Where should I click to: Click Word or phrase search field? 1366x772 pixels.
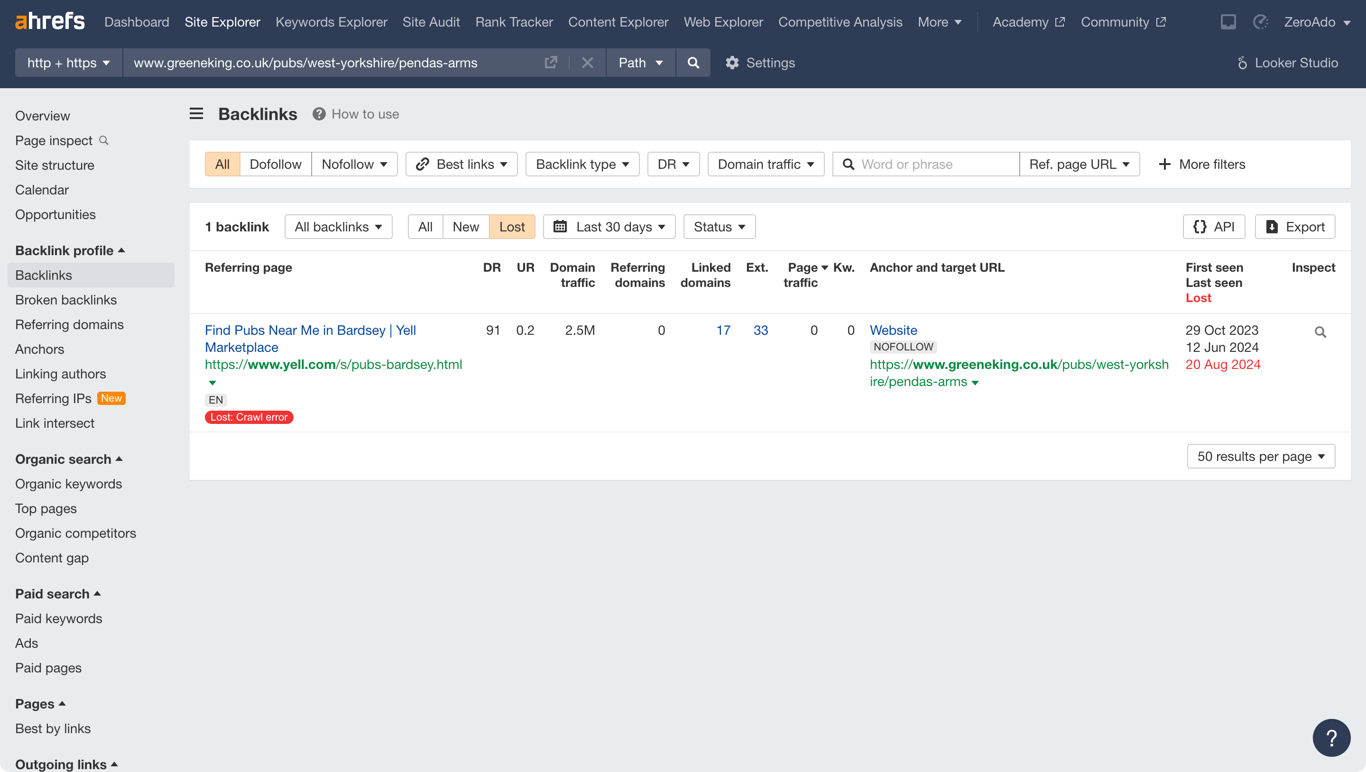[926, 165]
